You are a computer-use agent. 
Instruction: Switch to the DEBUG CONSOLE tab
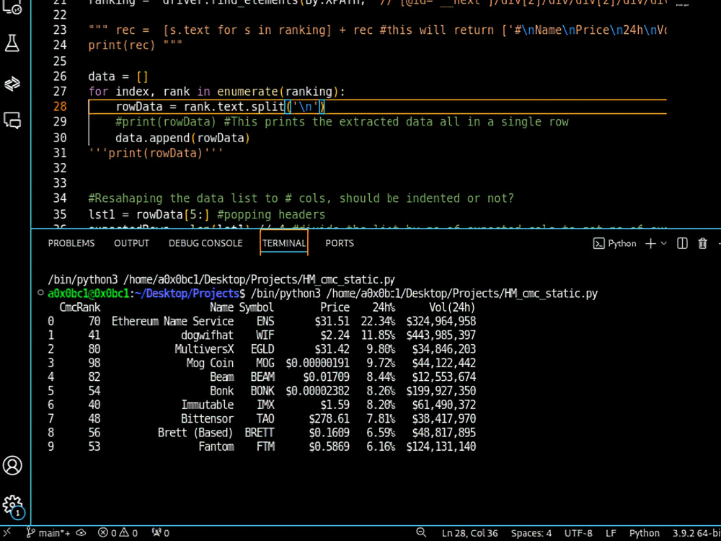tap(205, 243)
